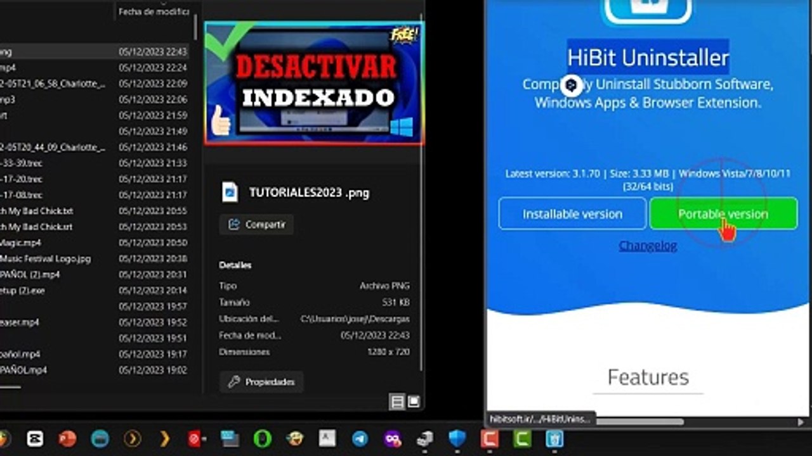812x456 pixels.
Task: Click the Archivo PNG type value
Action: 384,286
